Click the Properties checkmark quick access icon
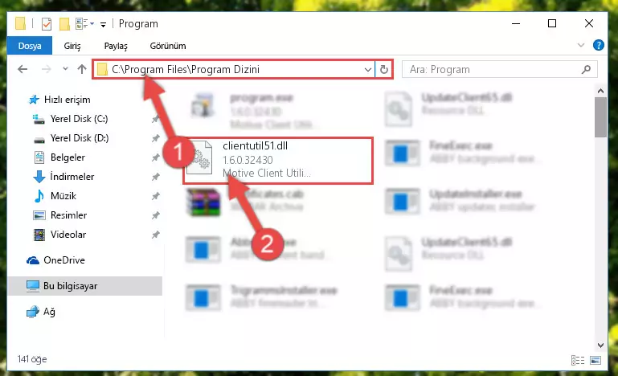Viewport: 618px width, 376px height. [x=47, y=24]
